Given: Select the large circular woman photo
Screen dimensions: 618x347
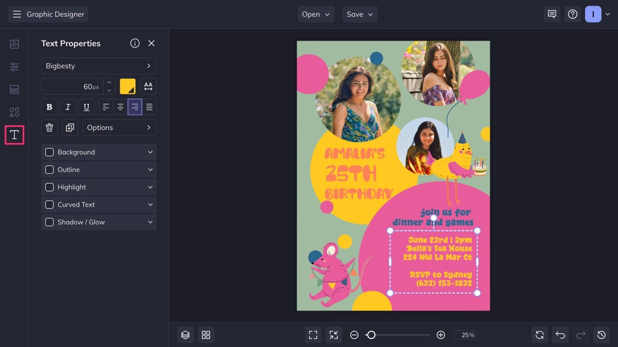Looking at the screenshot, I should click(x=358, y=99).
